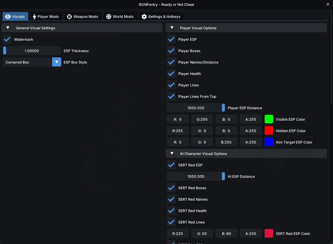Select the R field of Aim Target ESP Color
333x244 pixels.
(178, 142)
